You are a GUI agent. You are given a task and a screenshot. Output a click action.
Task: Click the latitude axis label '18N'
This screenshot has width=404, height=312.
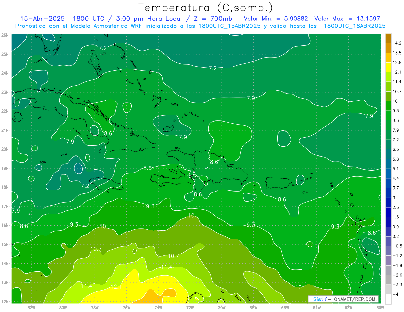pyautogui.click(x=5, y=187)
